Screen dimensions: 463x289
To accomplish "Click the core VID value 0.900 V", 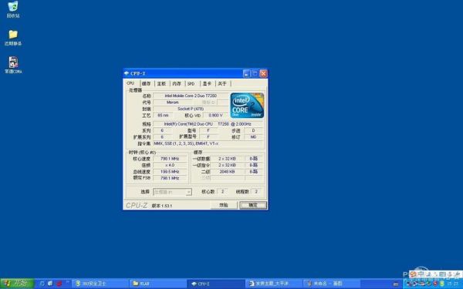I will (x=215, y=116).
